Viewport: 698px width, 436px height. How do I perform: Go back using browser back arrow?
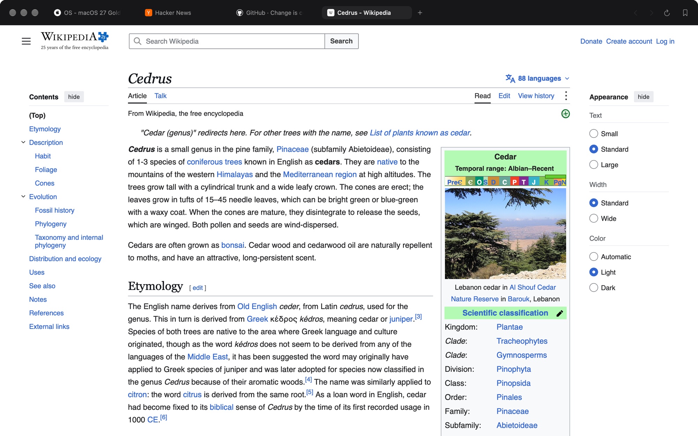(x=636, y=13)
